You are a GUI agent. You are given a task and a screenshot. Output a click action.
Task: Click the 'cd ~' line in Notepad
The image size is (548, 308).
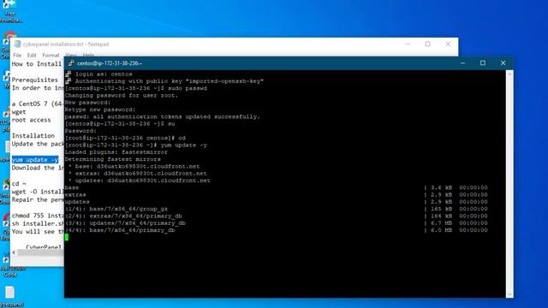[x=19, y=183]
